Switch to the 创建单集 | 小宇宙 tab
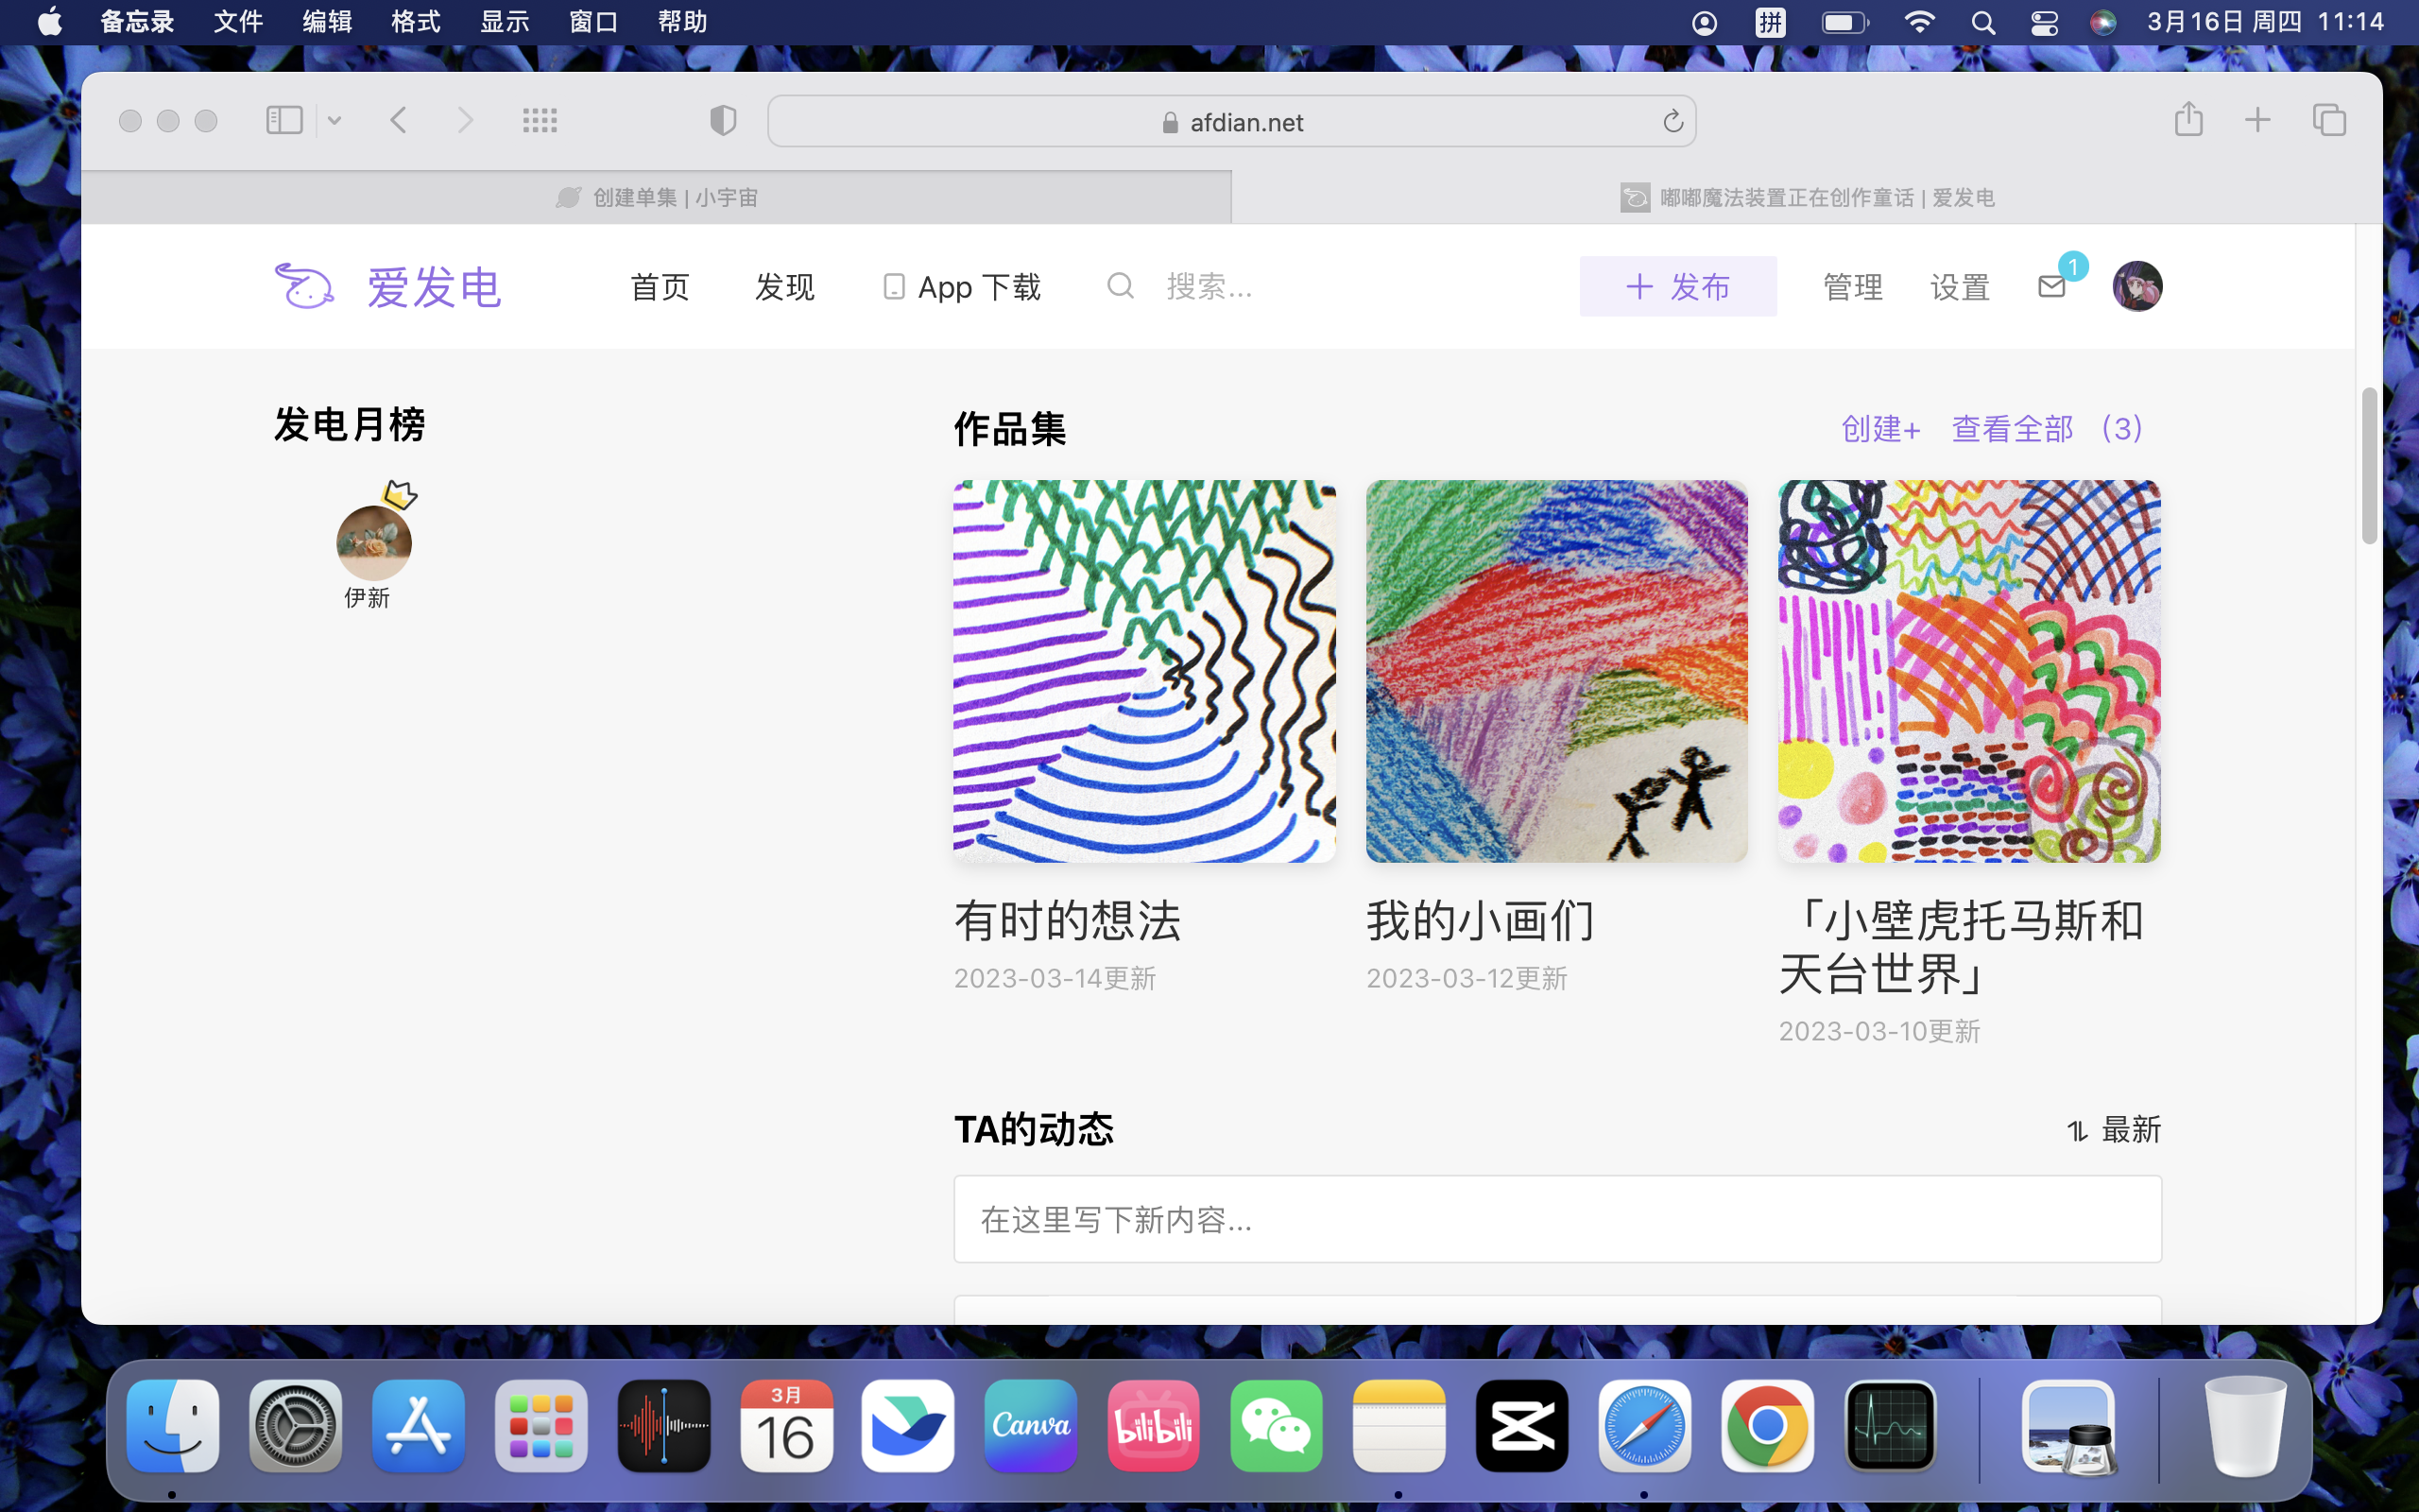Screen dimensions: 2419x1512 [x=657, y=197]
